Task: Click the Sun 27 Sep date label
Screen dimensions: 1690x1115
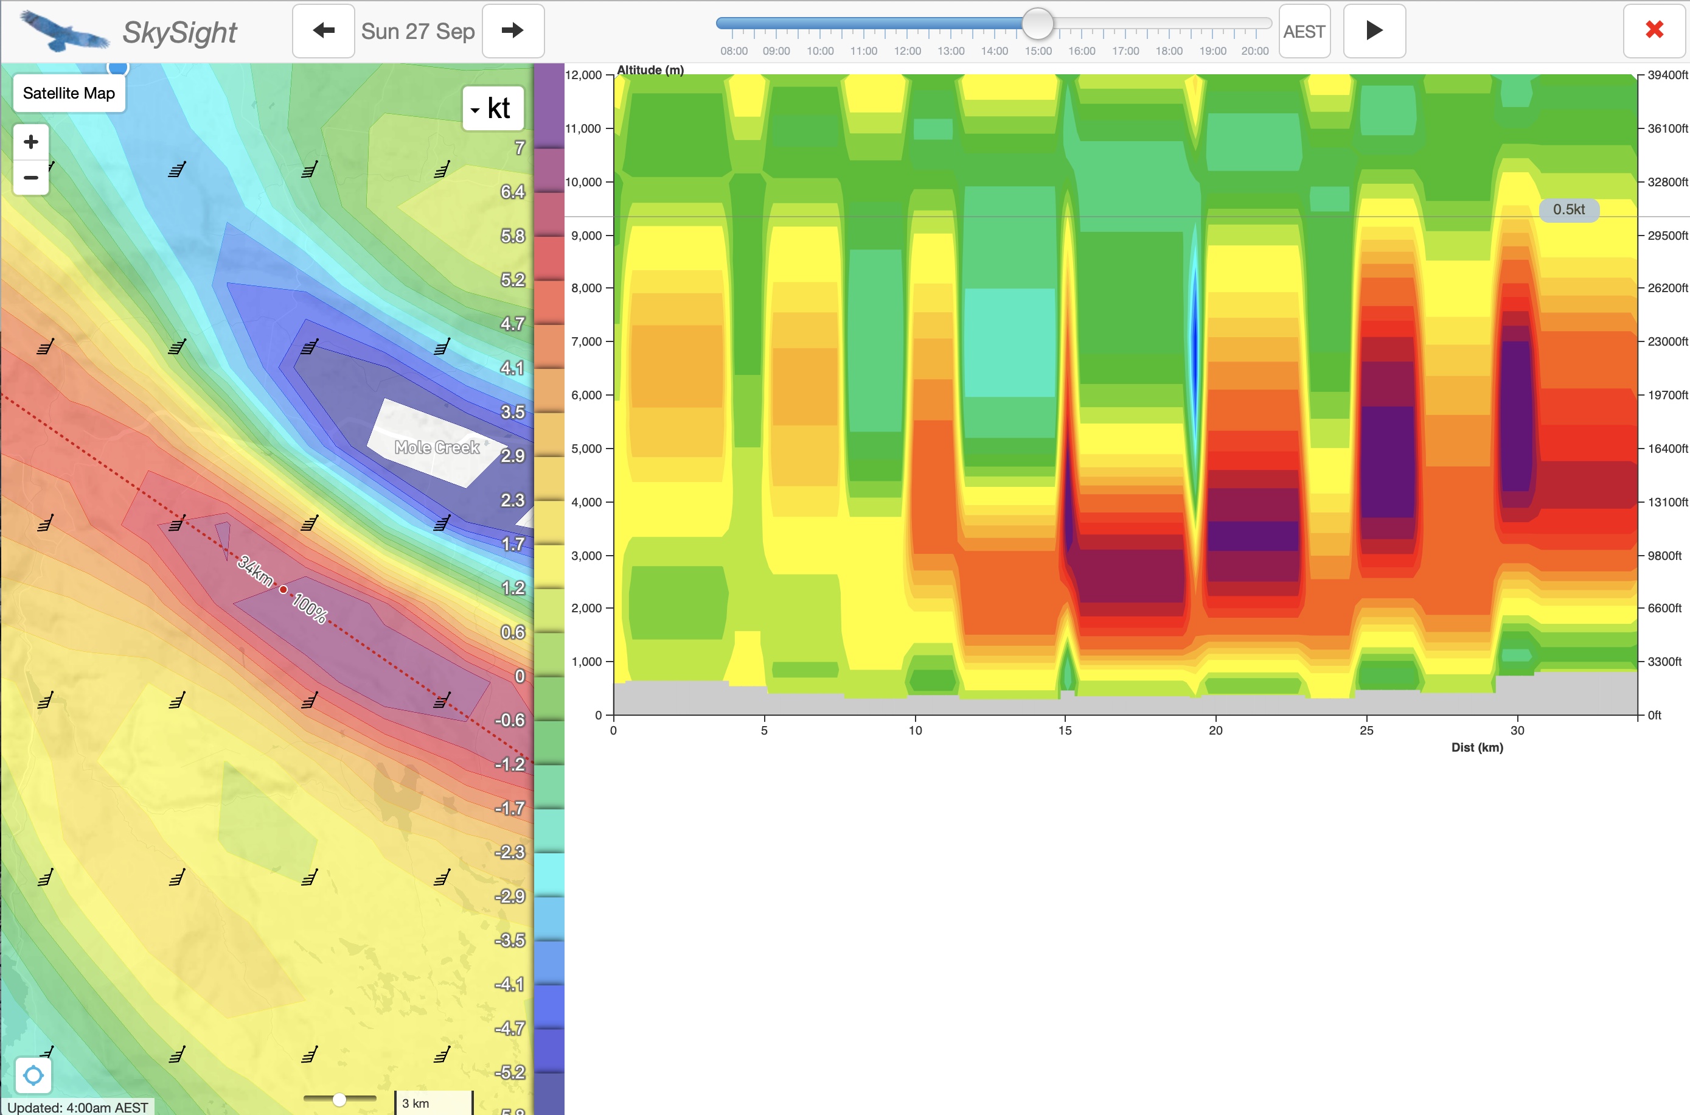Action: click(x=418, y=31)
